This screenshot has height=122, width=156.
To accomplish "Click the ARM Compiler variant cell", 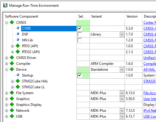I will coord(107,64).
